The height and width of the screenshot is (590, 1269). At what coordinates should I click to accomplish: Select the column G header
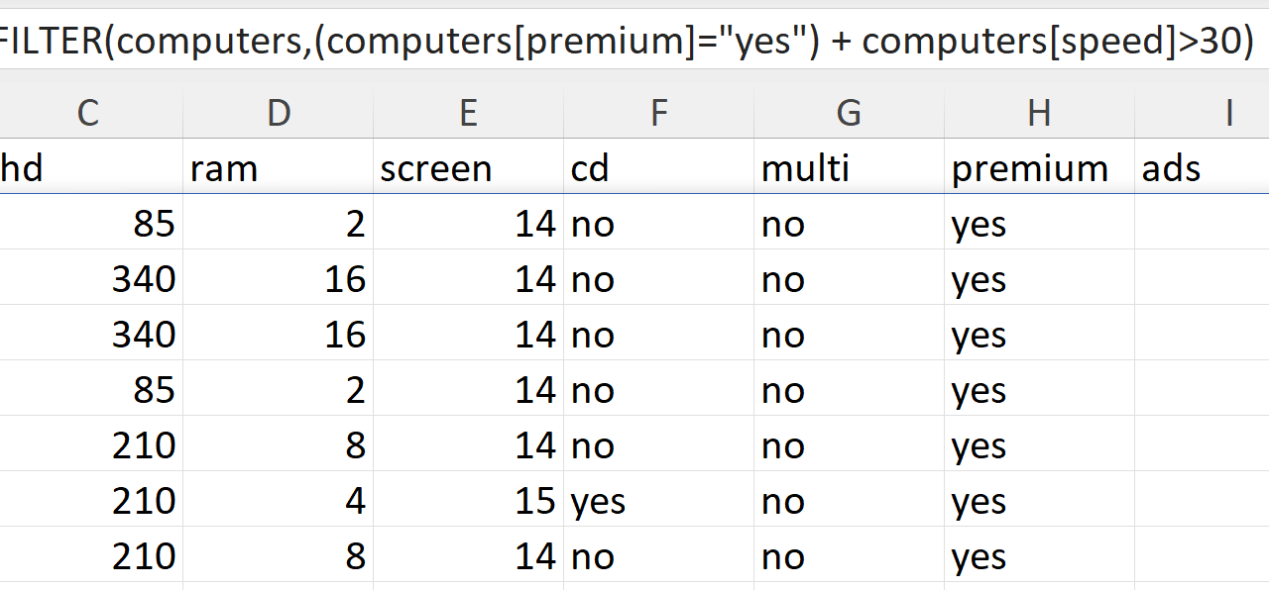tap(849, 114)
